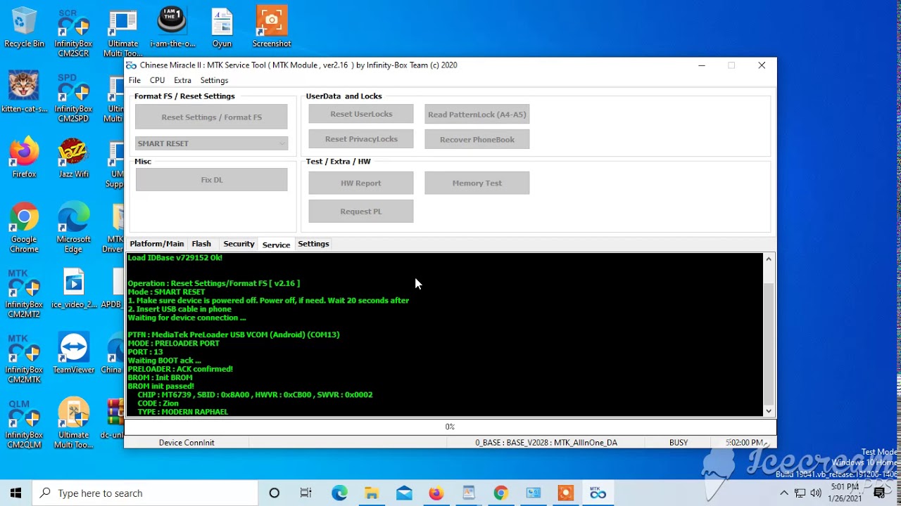Click the log scrollbar up arrow
This screenshot has height=506, width=901.
coord(769,259)
